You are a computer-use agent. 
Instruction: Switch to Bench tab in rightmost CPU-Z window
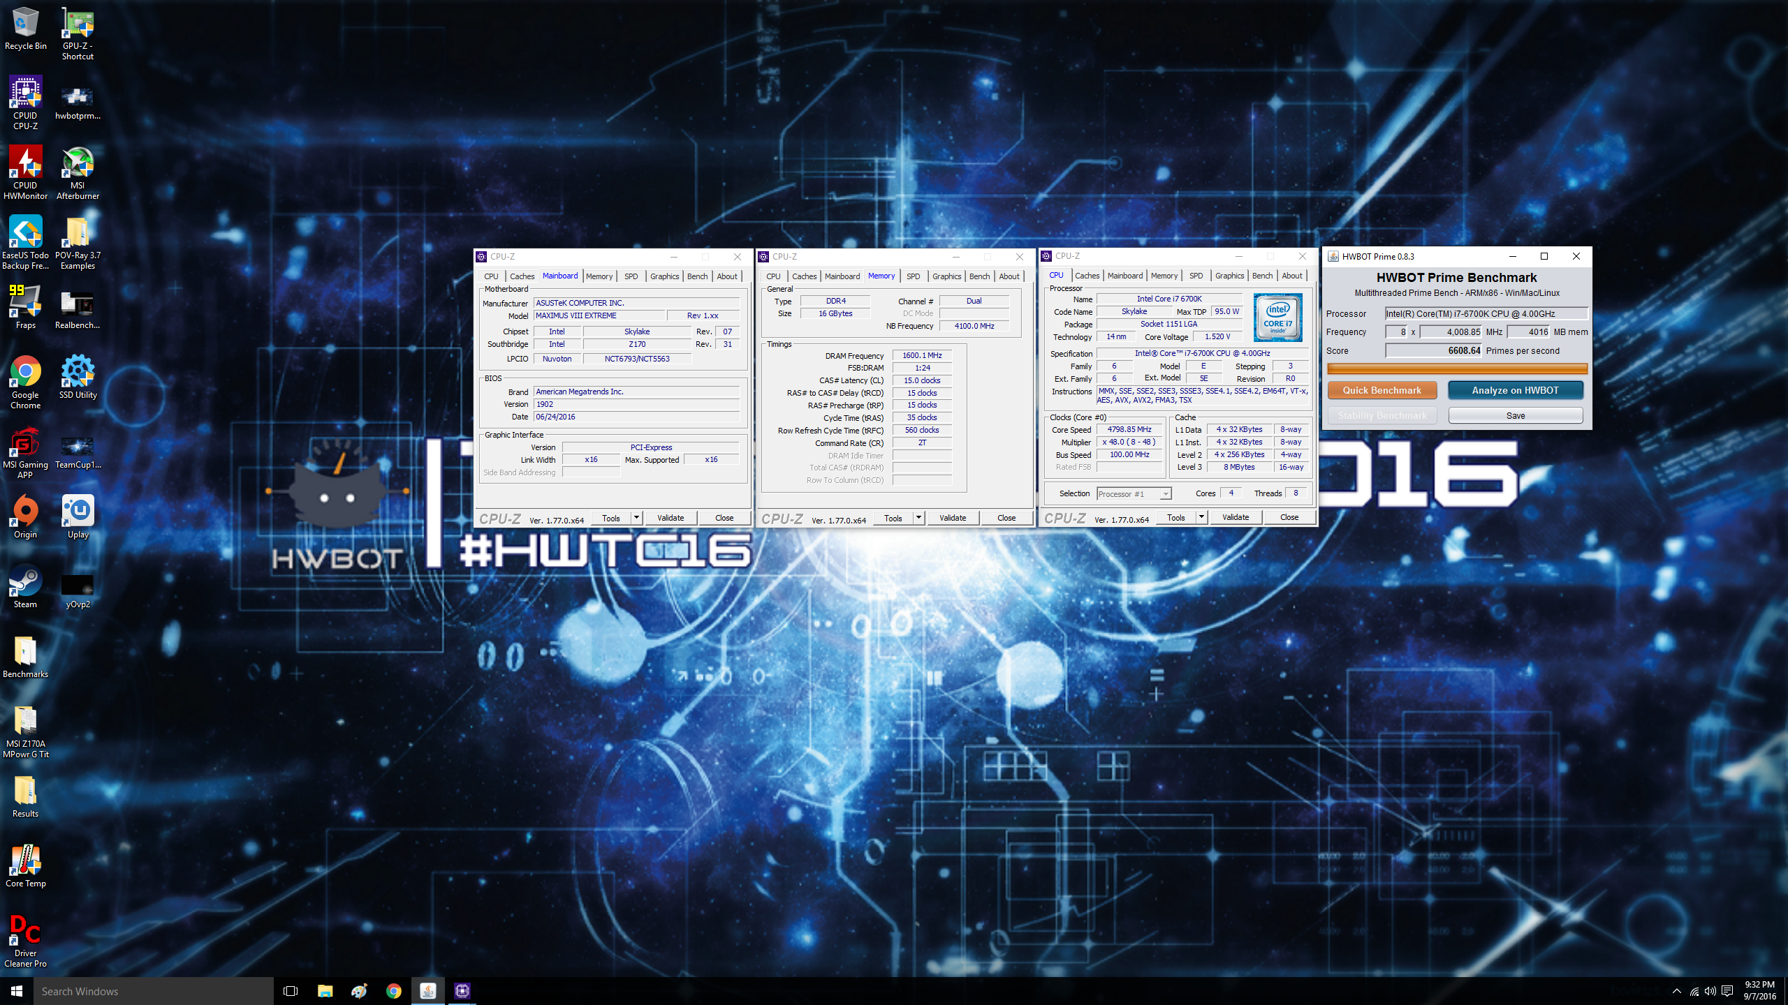(x=1262, y=276)
